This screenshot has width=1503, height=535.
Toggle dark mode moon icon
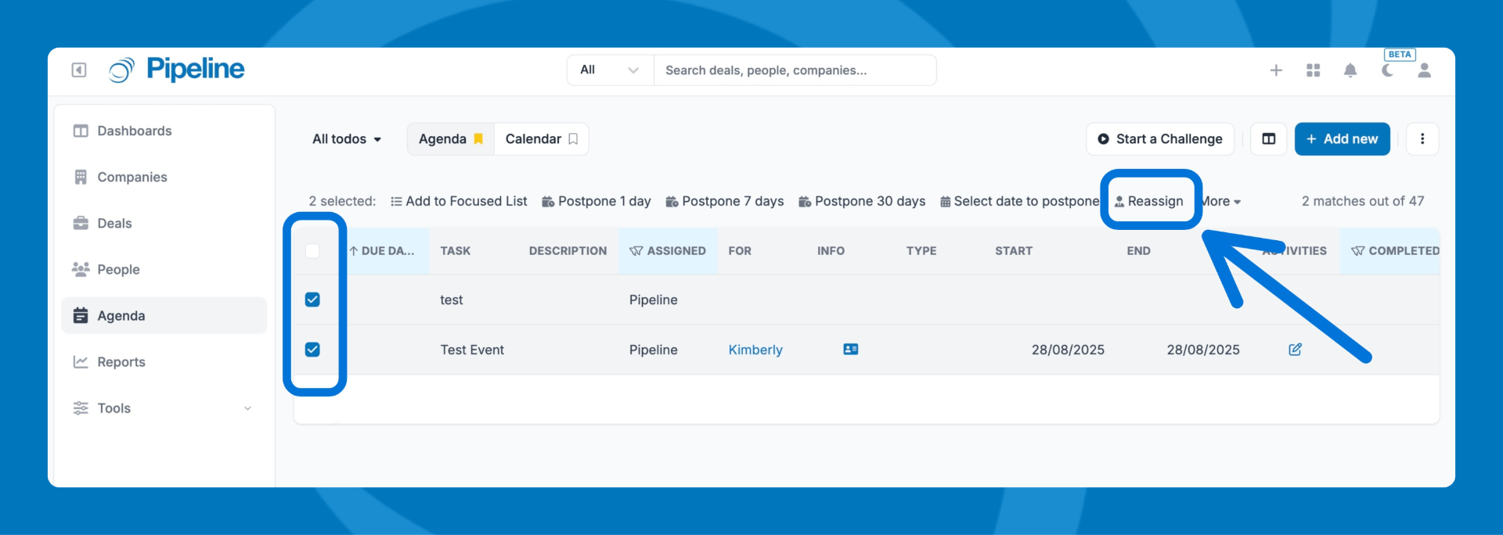pos(1387,71)
